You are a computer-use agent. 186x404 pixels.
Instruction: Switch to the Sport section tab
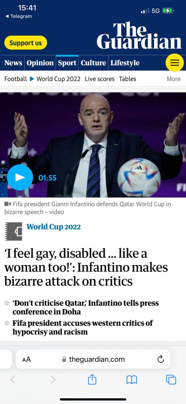tap(67, 63)
